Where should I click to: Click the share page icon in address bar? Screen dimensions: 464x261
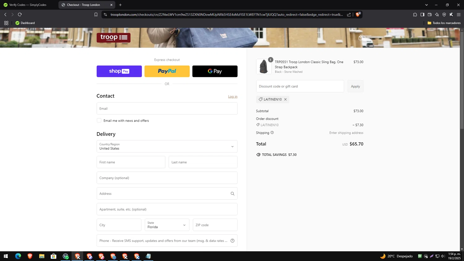(x=349, y=15)
